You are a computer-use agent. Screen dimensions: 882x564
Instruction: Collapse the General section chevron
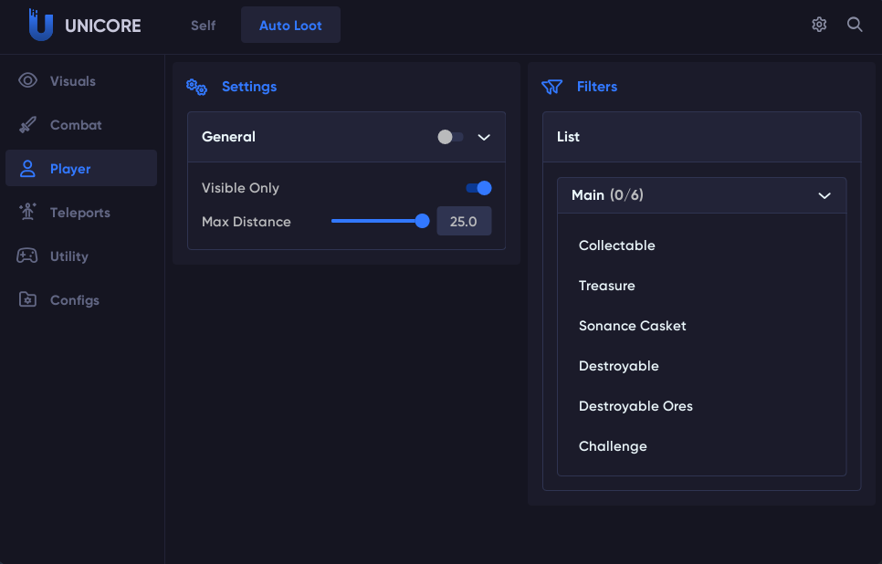pos(485,137)
